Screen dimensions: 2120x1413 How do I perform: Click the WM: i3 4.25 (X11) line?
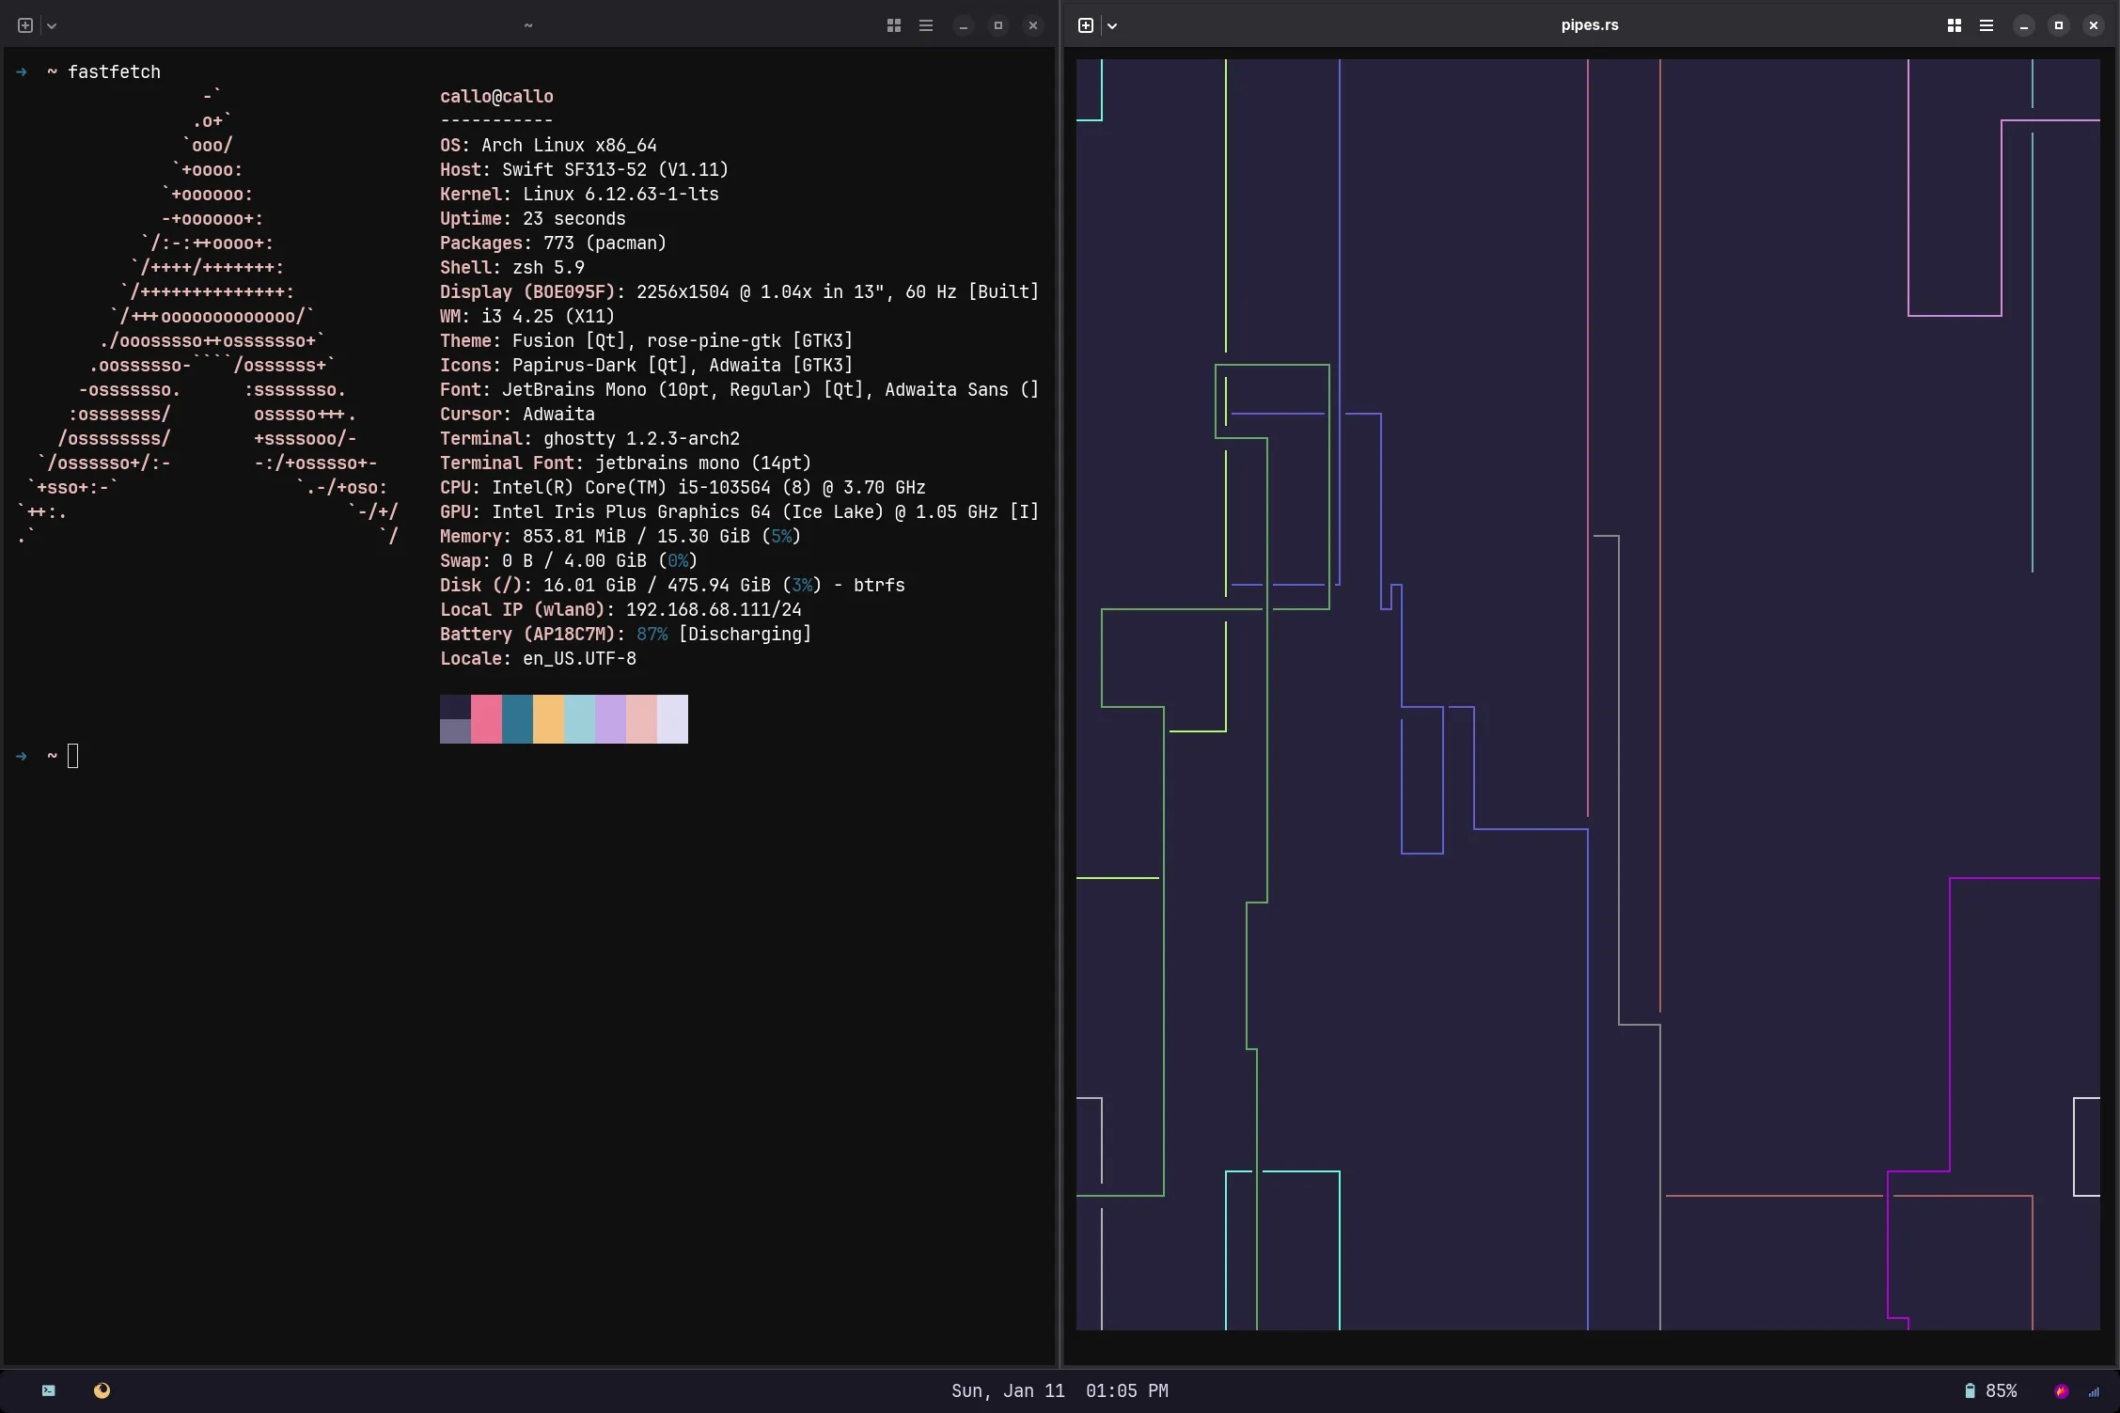(527, 317)
